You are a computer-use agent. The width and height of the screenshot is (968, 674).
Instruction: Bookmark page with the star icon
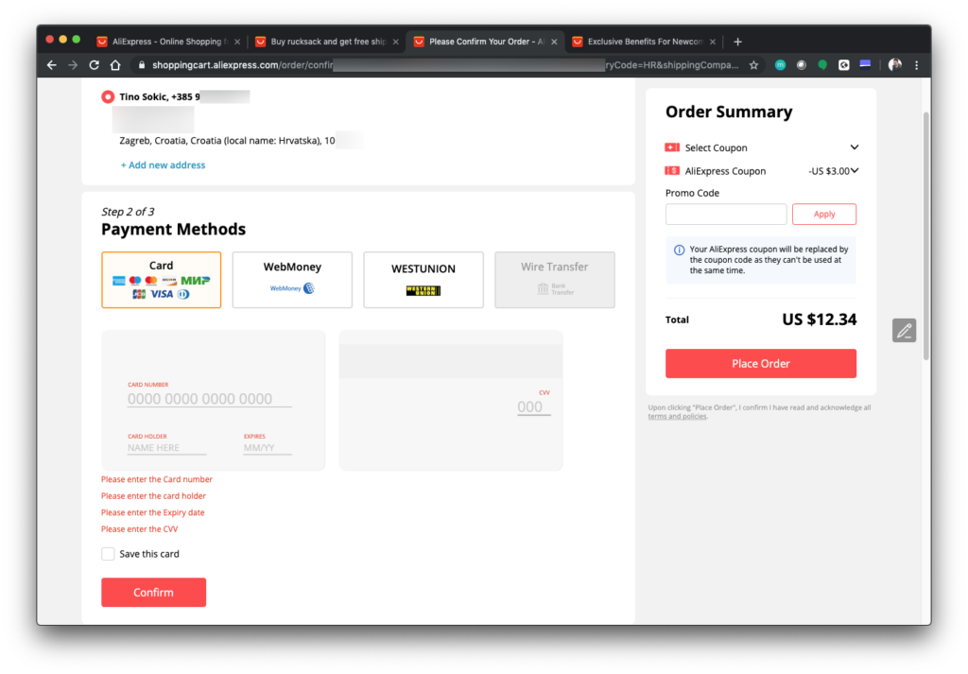point(753,65)
